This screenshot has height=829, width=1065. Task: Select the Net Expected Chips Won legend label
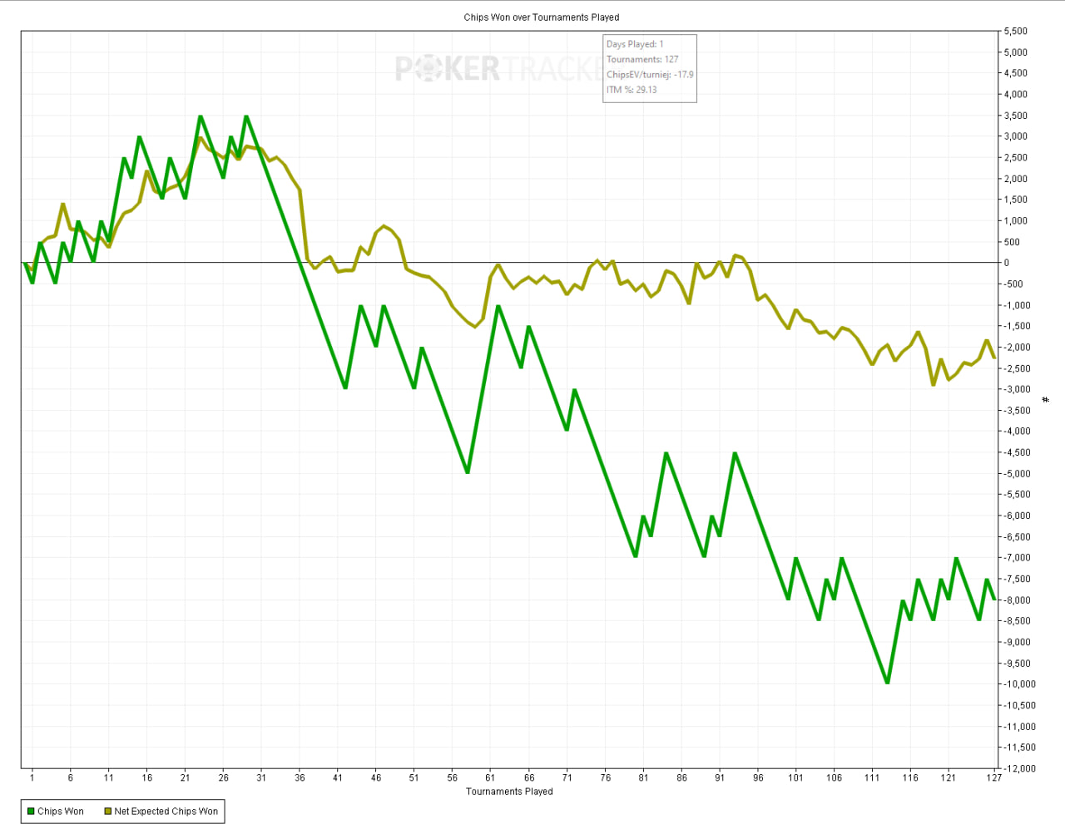166,812
